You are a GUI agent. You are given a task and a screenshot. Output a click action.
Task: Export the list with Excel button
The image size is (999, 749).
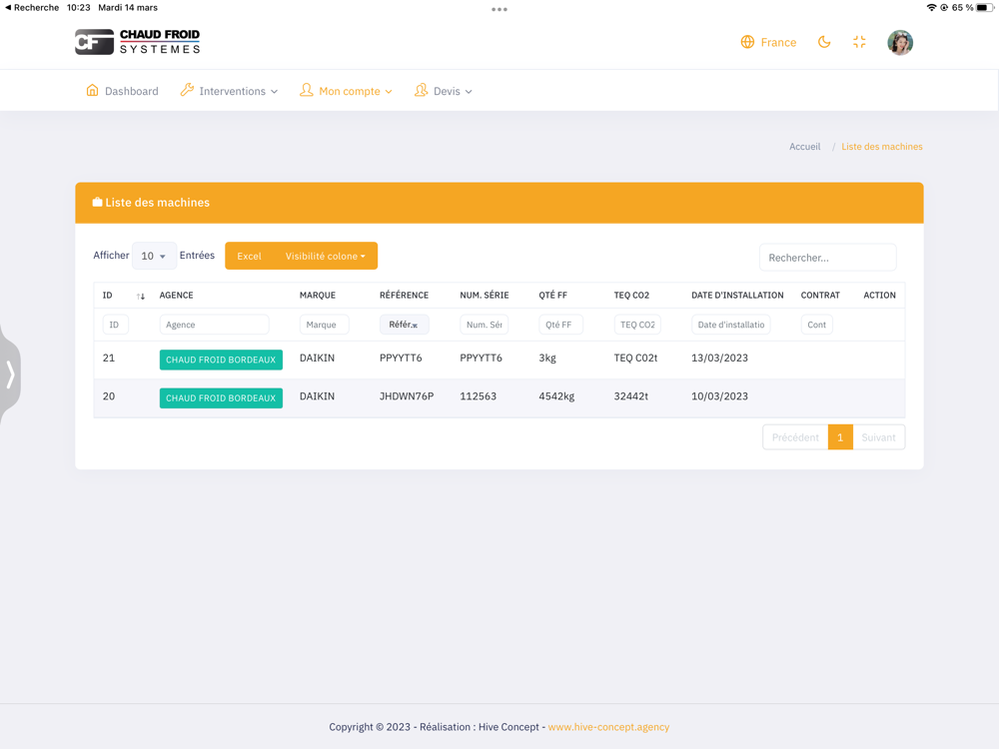249,256
